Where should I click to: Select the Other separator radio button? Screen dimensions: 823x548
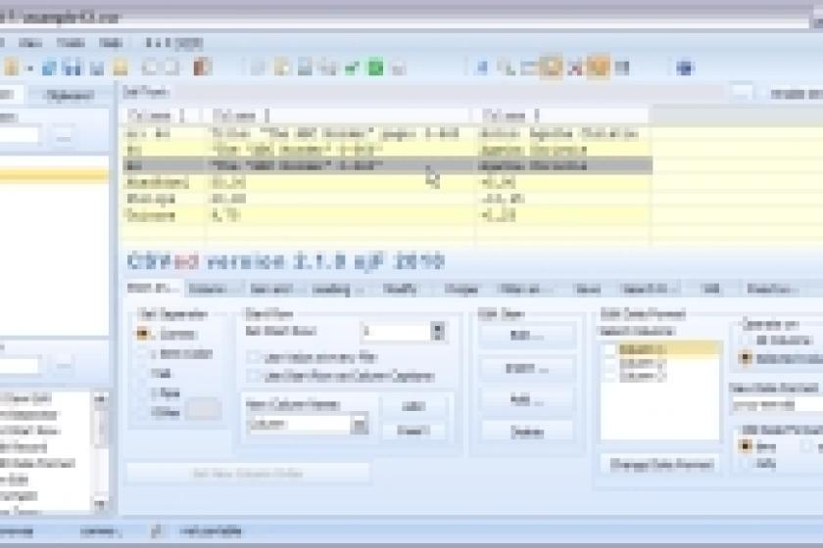(x=142, y=413)
